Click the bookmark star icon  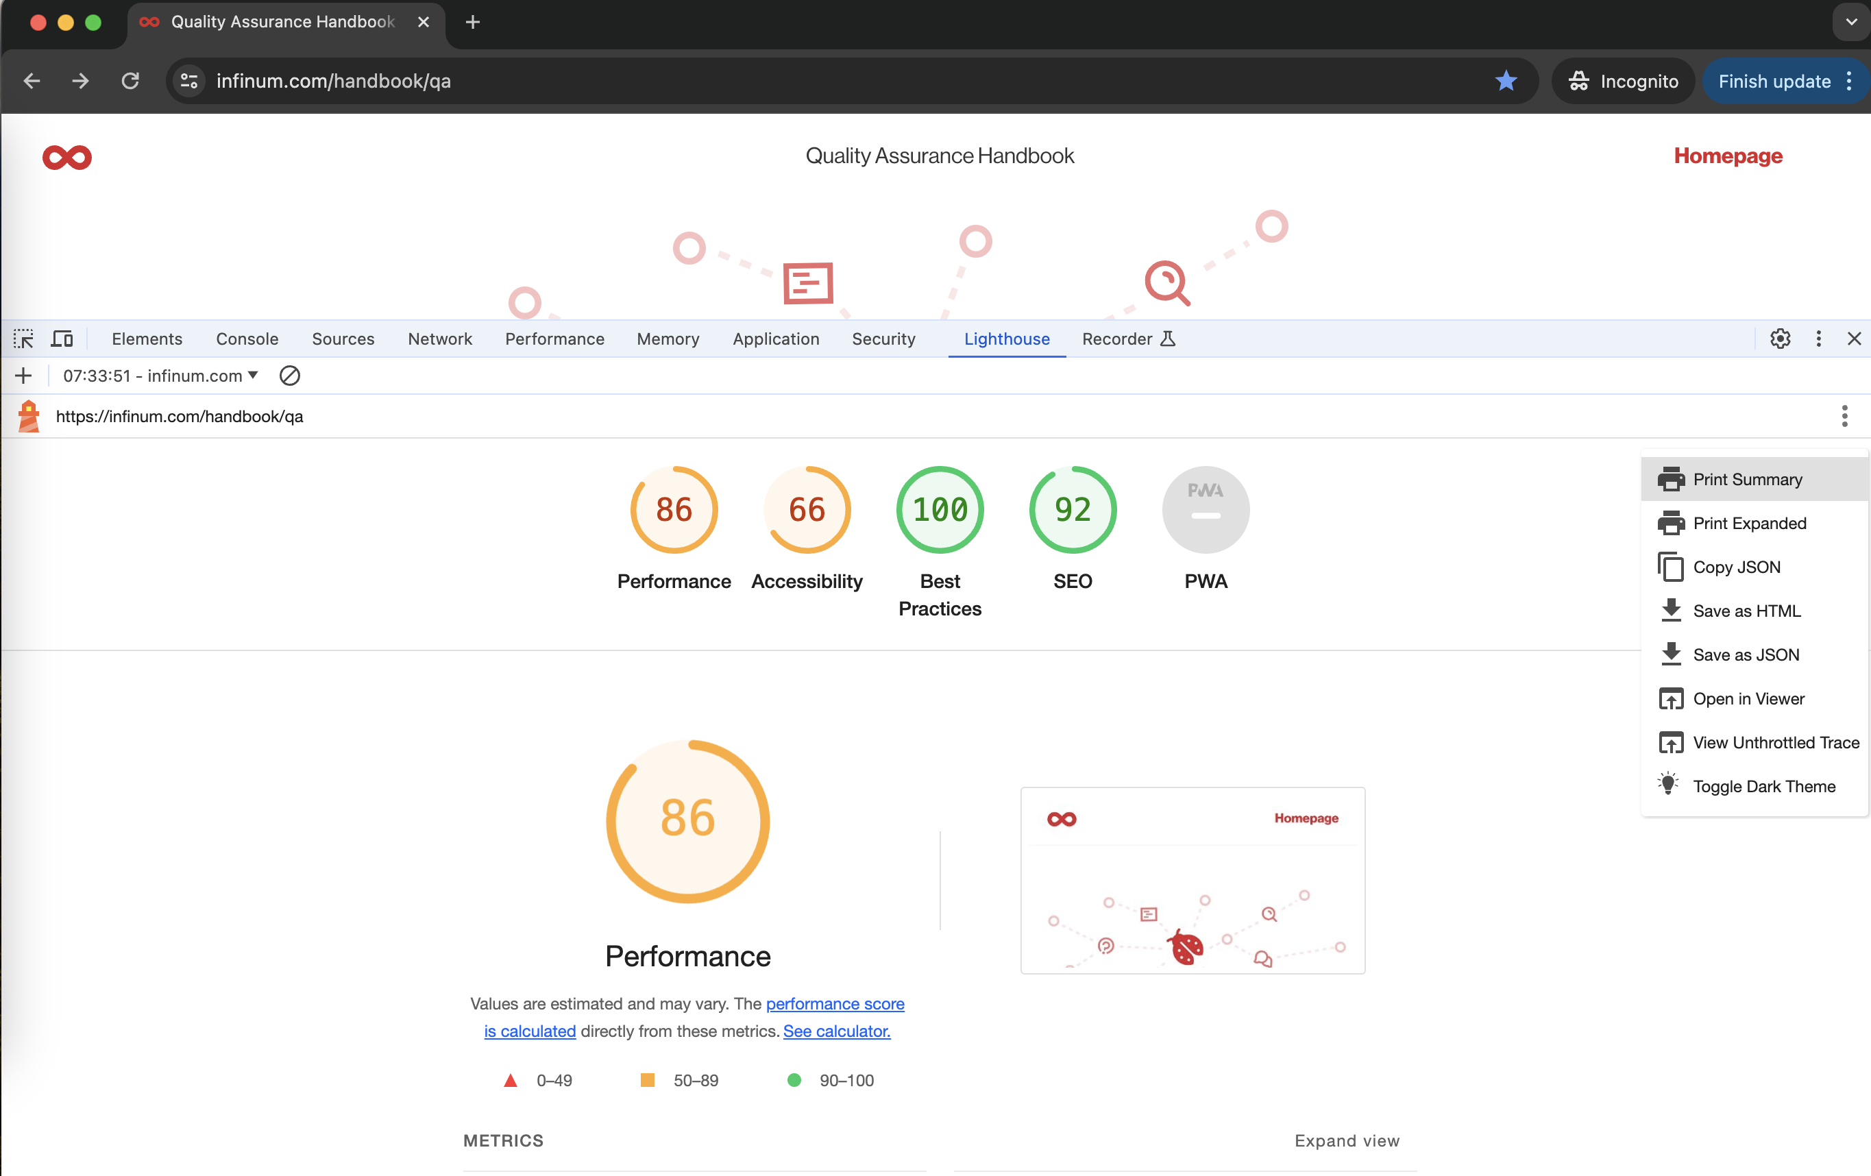point(1505,81)
